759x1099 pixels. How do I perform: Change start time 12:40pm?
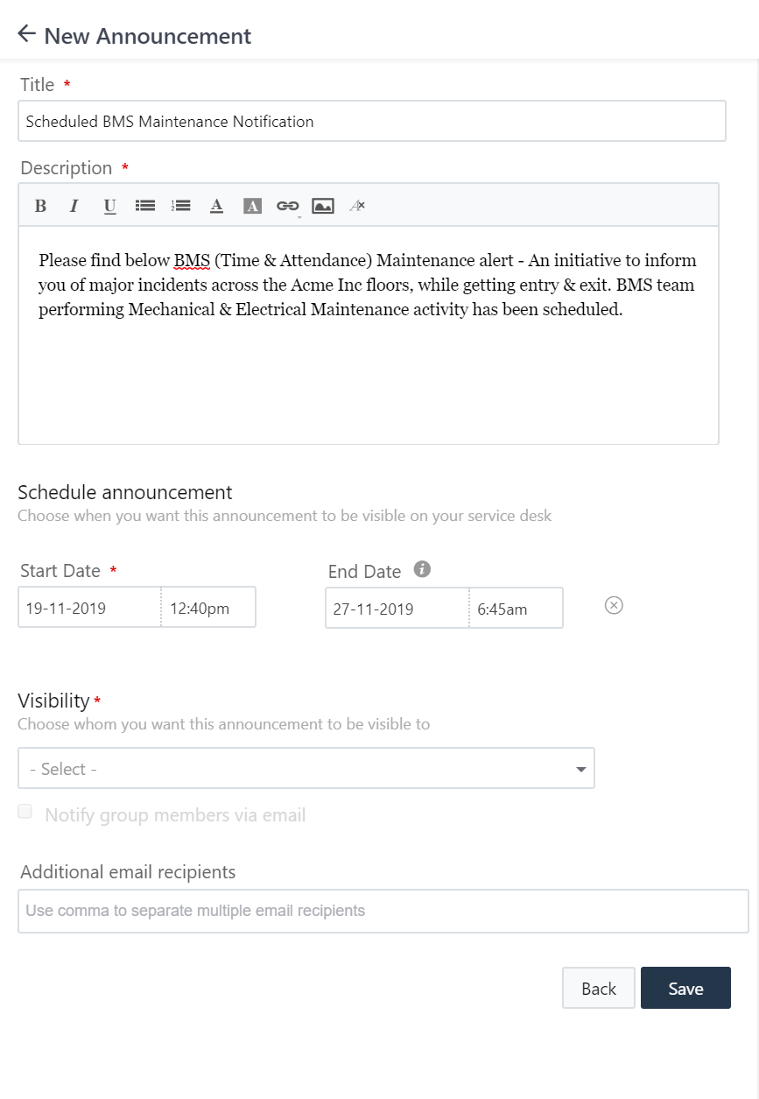208,607
